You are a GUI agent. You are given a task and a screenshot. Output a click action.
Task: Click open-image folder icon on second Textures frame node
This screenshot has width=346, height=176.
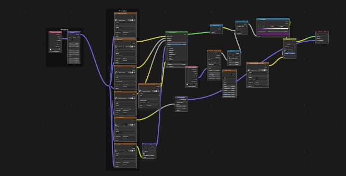[132, 47]
